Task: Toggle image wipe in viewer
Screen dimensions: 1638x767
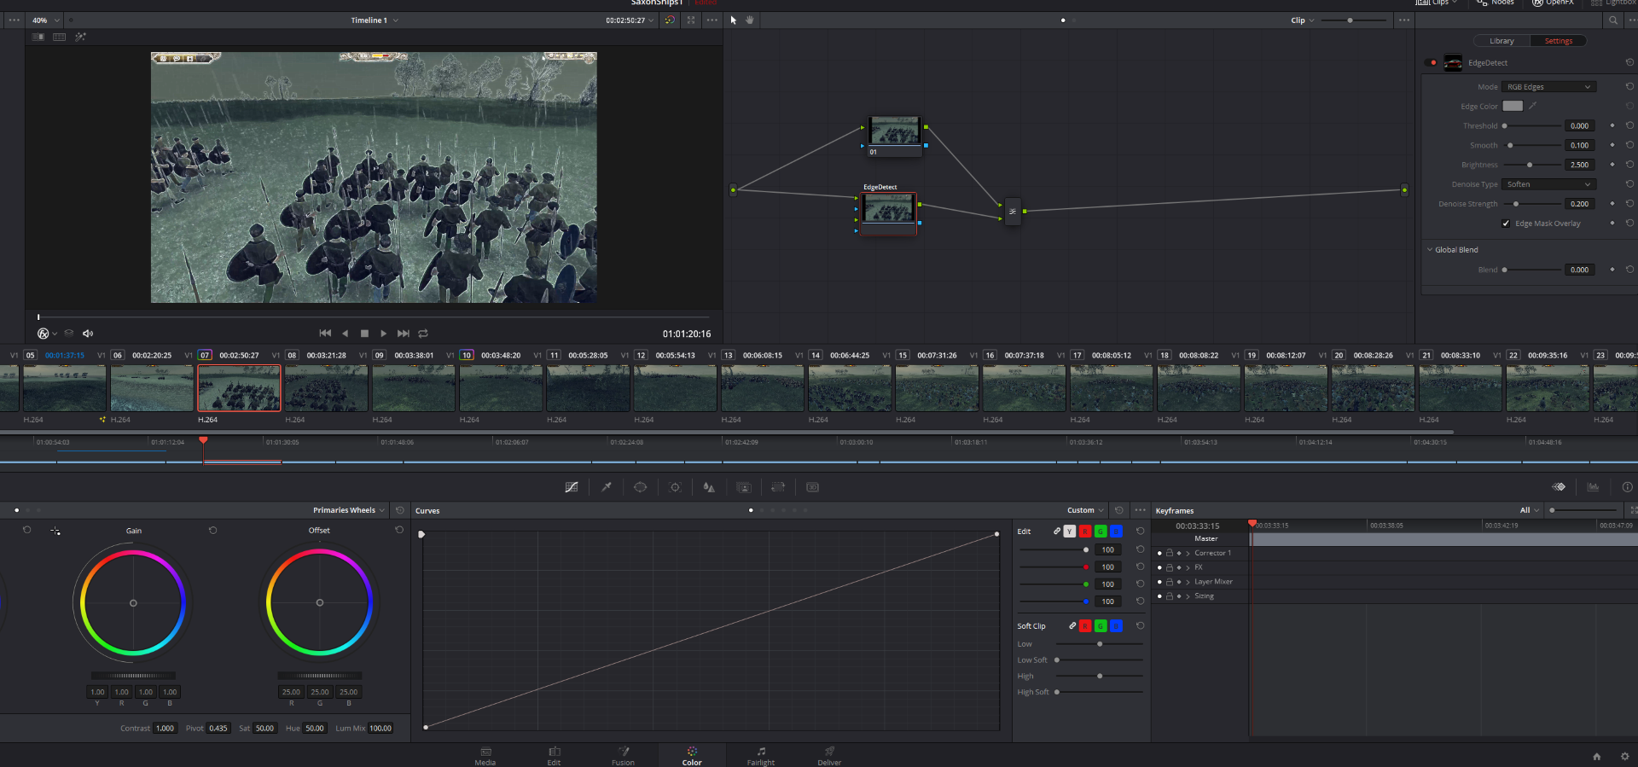Action: click(x=38, y=38)
